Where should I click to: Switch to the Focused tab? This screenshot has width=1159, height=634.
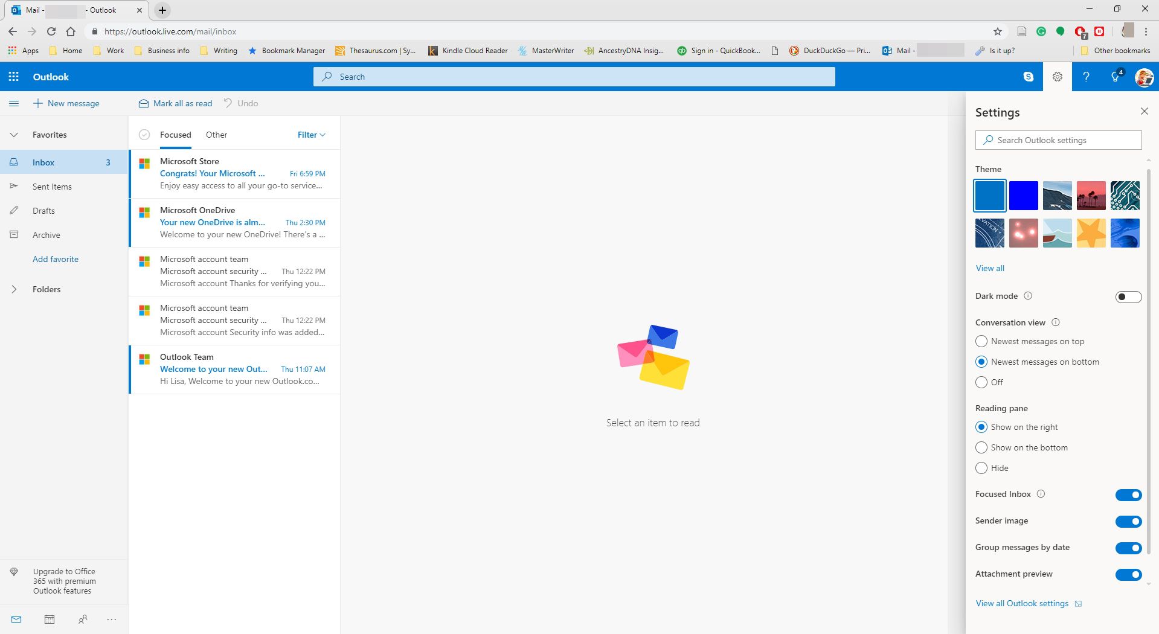(x=175, y=135)
